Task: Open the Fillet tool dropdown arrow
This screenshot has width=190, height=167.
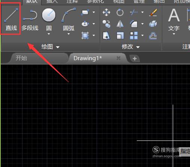Action: pyautogui.click(x=142, y=24)
